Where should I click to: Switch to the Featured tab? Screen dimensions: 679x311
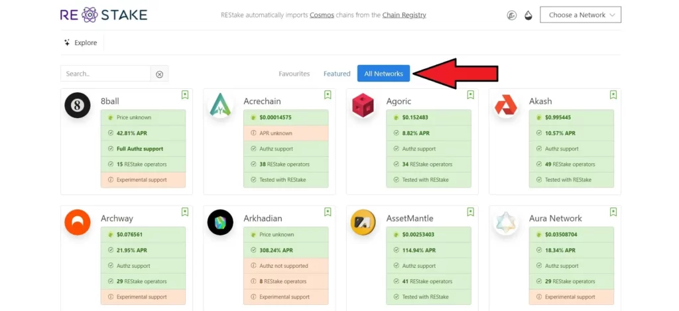337,74
